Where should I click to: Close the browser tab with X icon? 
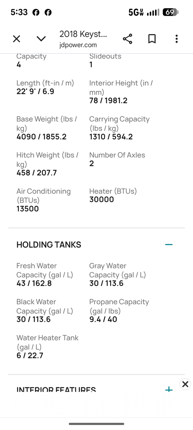[16, 39]
